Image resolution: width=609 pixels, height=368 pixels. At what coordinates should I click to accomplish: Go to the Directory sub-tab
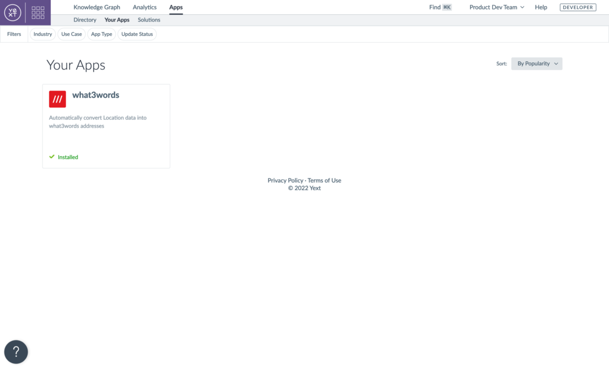tap(85, 20)
